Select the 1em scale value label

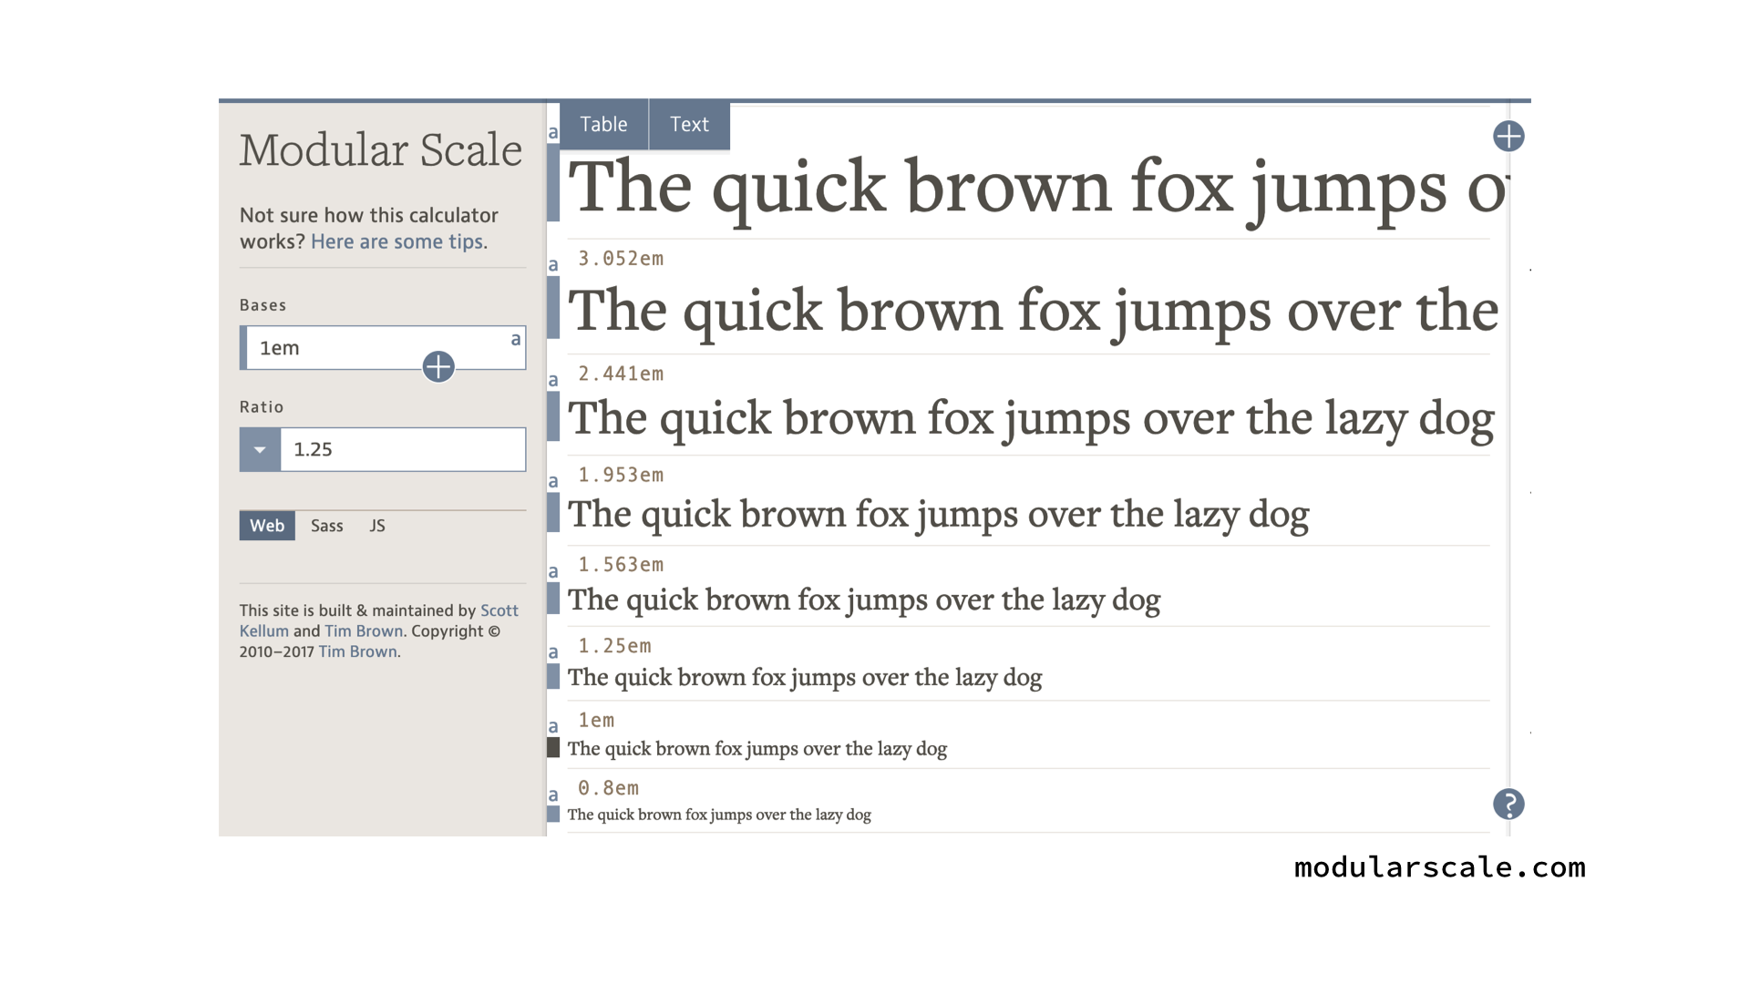pos(596,721)
